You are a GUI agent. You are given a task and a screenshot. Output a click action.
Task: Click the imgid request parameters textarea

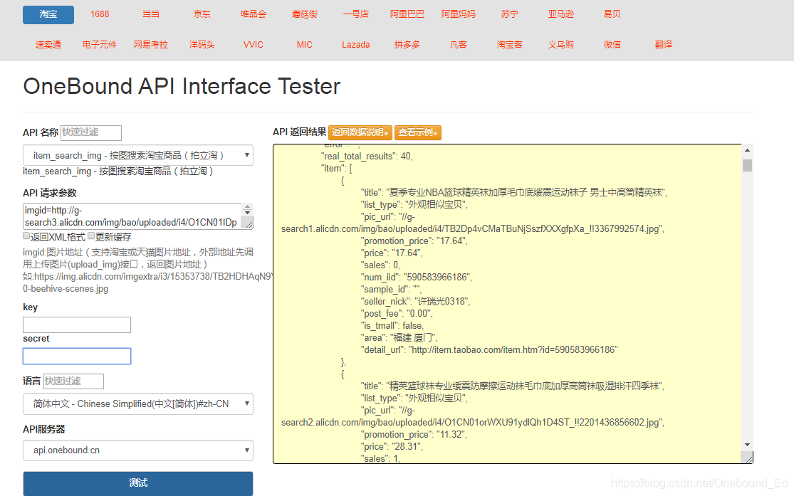click(134, 216)
